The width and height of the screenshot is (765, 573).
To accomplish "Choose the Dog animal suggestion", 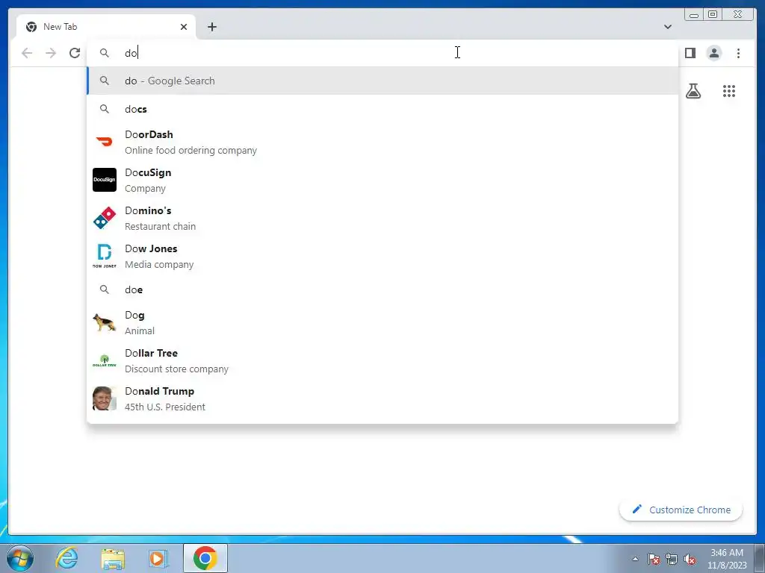I will 382,322.
